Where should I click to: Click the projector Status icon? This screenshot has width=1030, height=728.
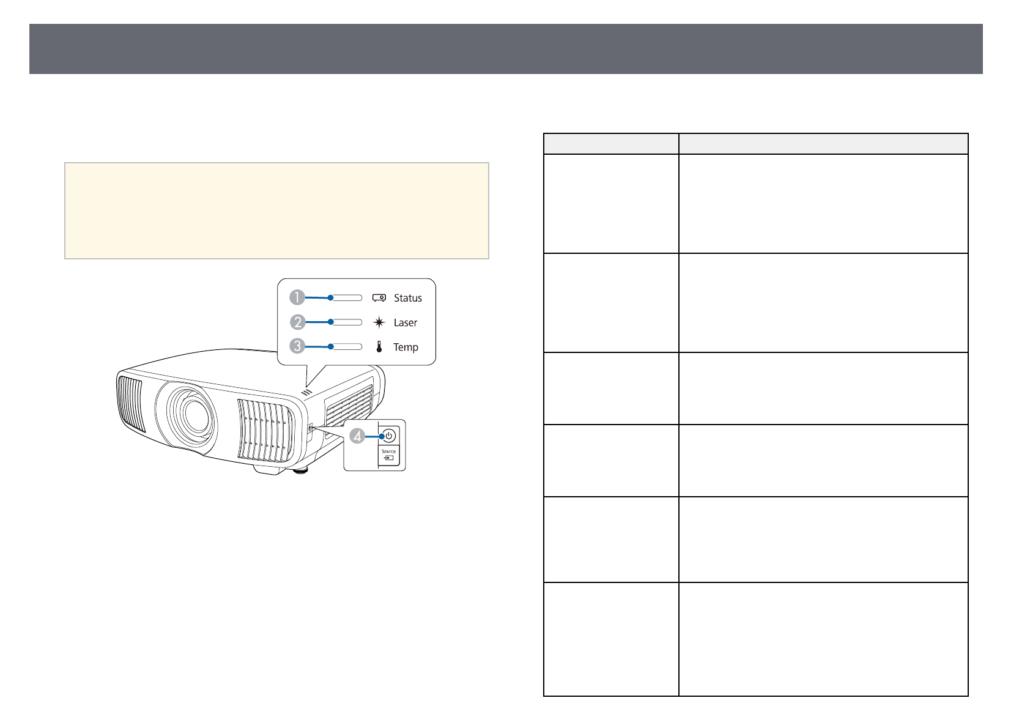pos(379,298)
